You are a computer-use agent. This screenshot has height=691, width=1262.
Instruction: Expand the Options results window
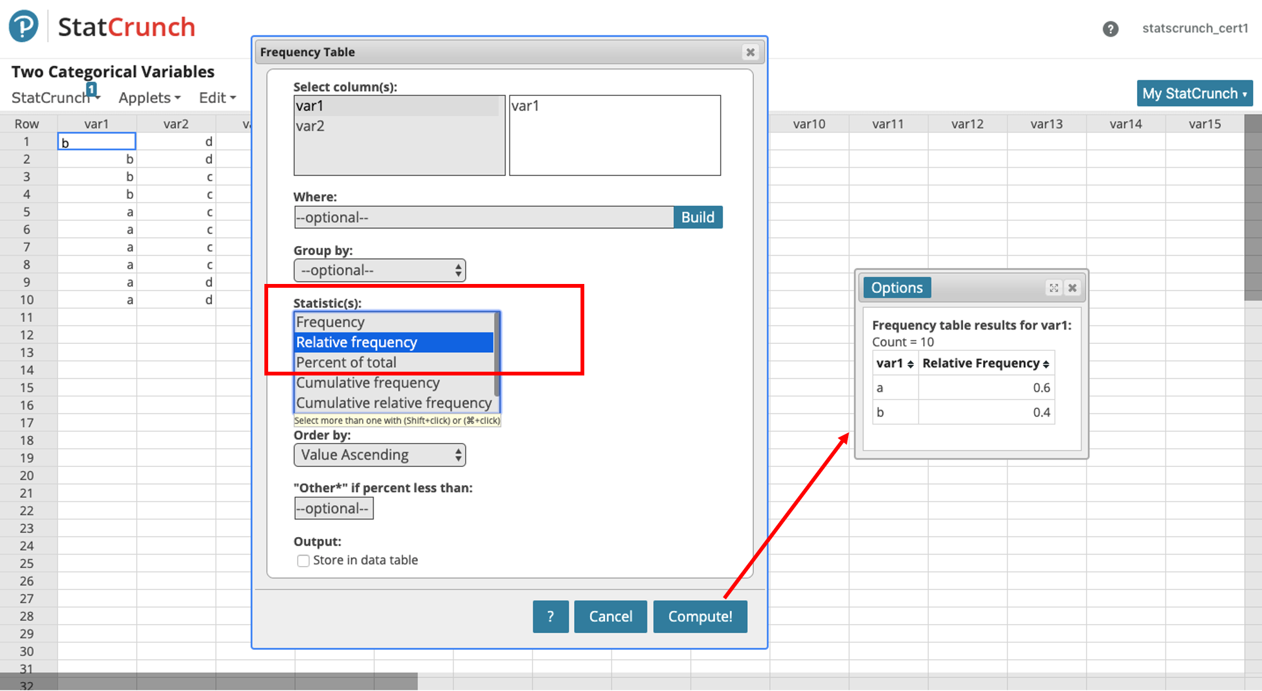point(1054,288)
